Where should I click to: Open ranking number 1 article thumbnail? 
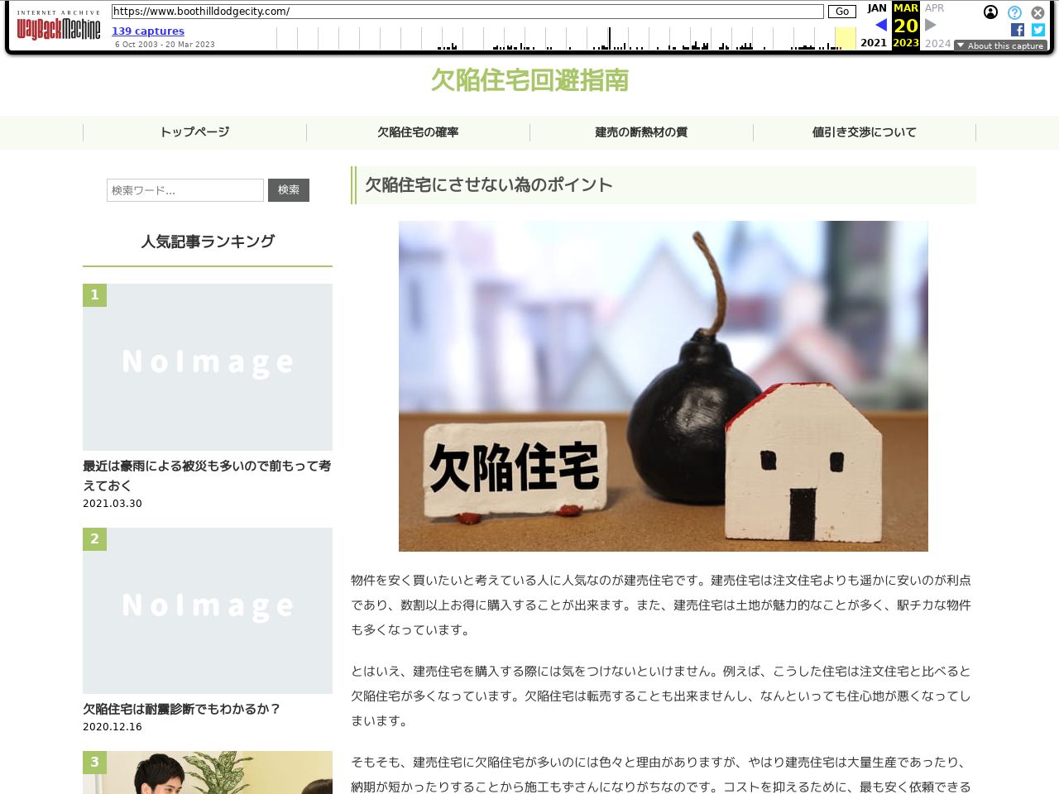pyautogui.click(x=208, y=367)
